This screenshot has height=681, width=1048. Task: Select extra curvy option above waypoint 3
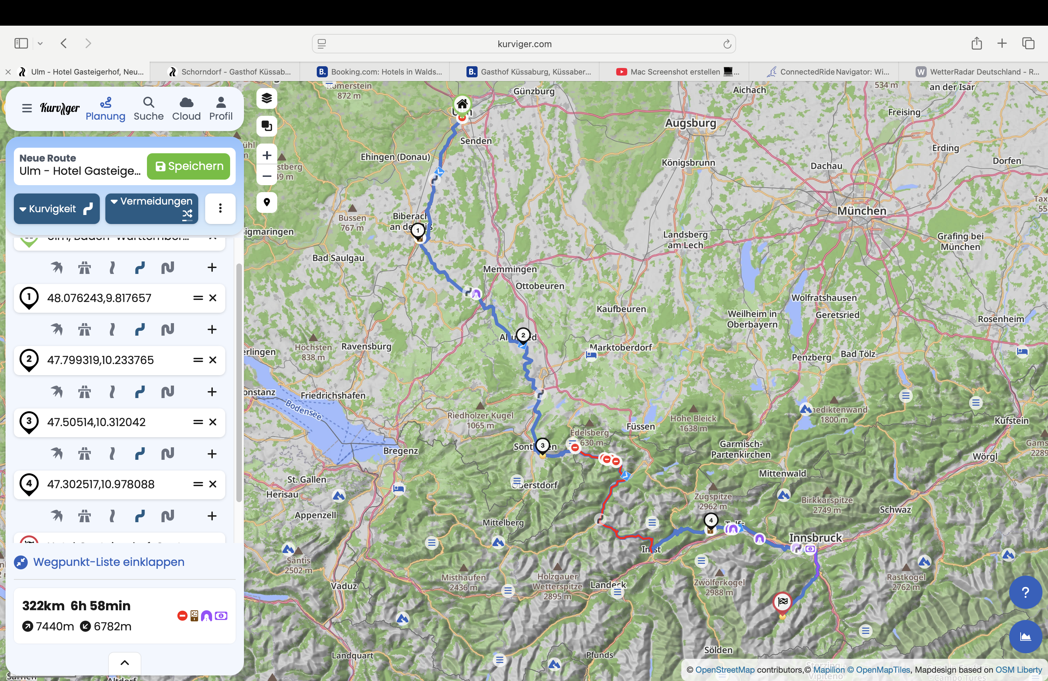point(167,391)
